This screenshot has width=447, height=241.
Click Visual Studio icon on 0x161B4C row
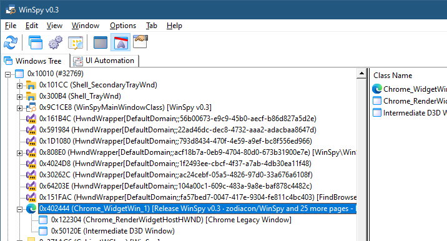(x=31, y=119)
